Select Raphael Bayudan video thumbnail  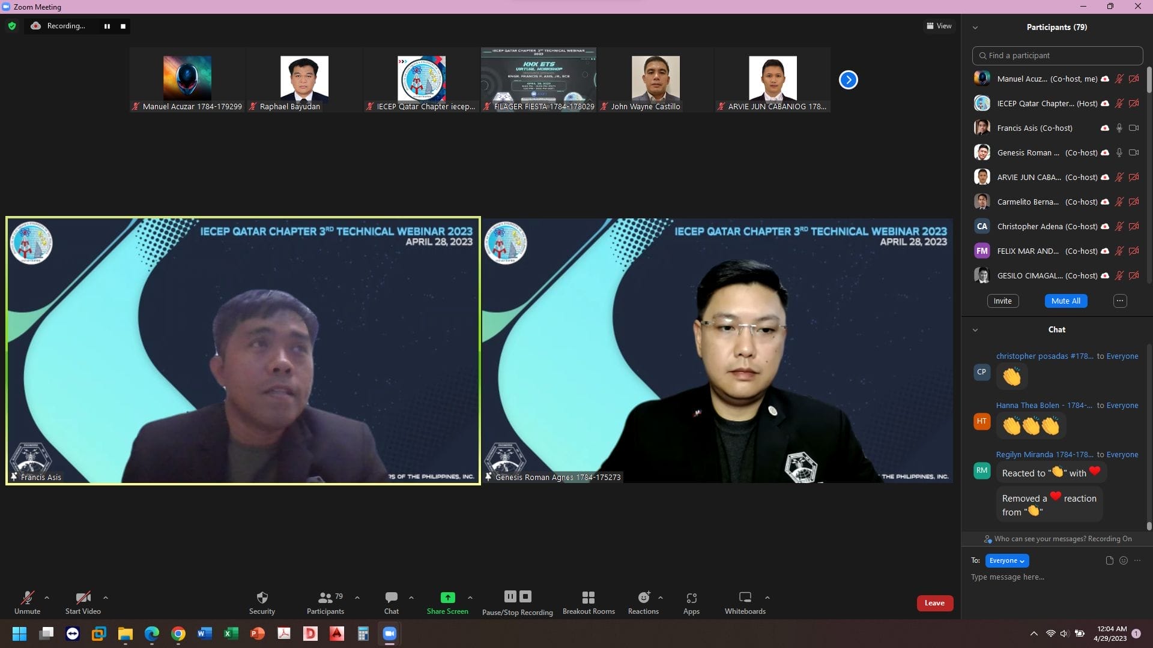304,79
